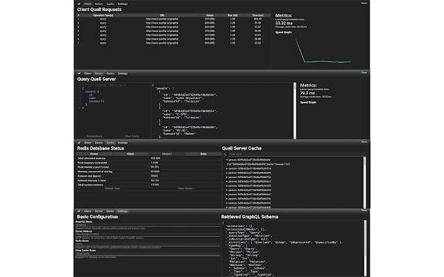Click the Peak memory consumed row
444x277 pixels.
pyautogui.click(x=148, y=163)
